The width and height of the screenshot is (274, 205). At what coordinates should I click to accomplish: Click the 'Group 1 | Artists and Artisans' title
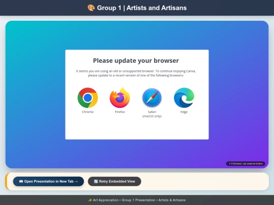pos(142,8)
